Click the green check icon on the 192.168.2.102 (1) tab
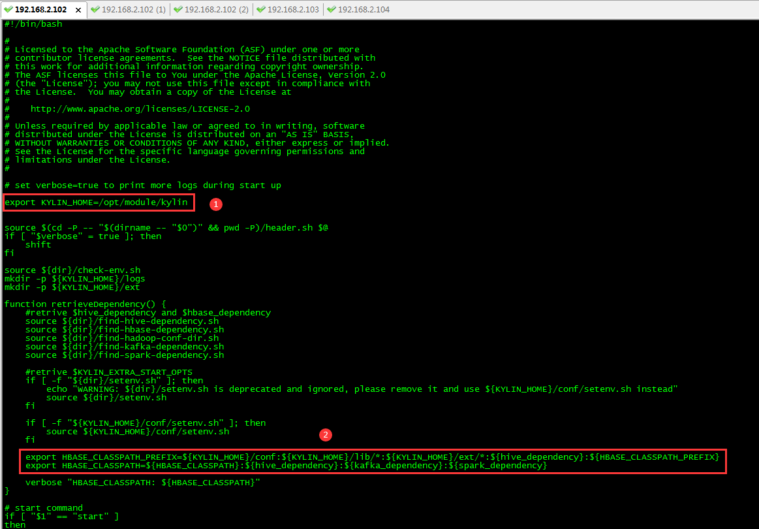 point(95,9)
